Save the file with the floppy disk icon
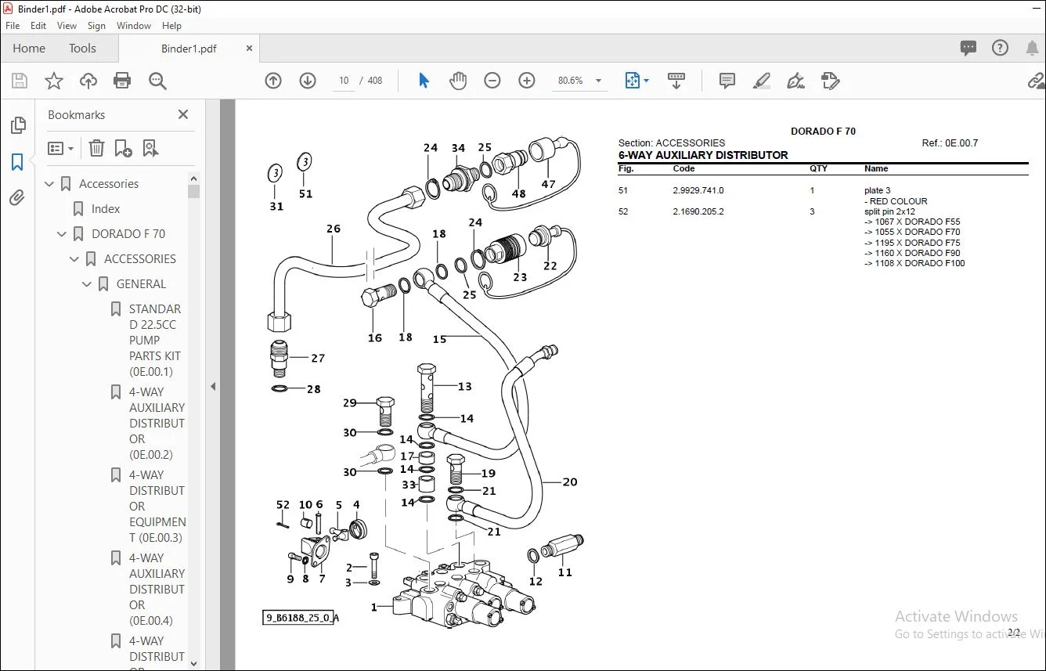Image resolution: width=1046 pixels, height=671 pixels. point(20,81)
